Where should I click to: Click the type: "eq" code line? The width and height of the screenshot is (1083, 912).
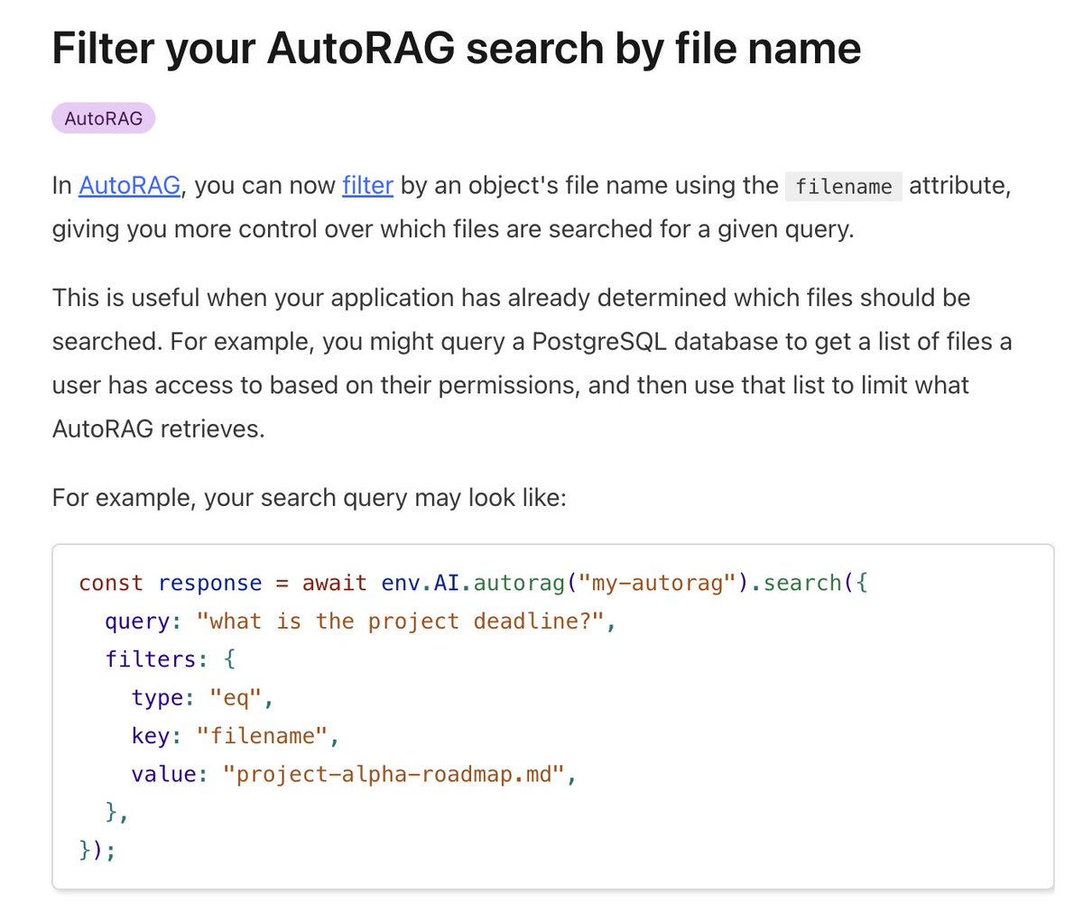pyautogui.click(x=202, y=697)
